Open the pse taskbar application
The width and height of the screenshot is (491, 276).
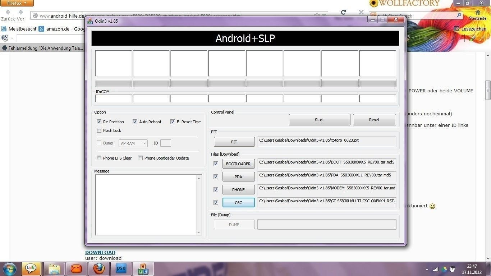pyautogui.click(x=121, y=268)
